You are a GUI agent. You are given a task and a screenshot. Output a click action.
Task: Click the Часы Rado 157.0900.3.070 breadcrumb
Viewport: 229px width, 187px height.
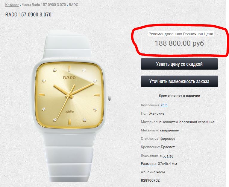click(44, 5)
